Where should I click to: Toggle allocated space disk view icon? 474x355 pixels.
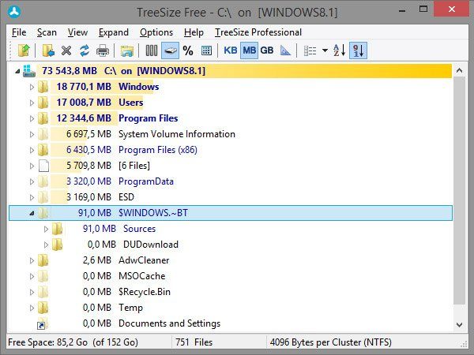[x=170, y=50]
